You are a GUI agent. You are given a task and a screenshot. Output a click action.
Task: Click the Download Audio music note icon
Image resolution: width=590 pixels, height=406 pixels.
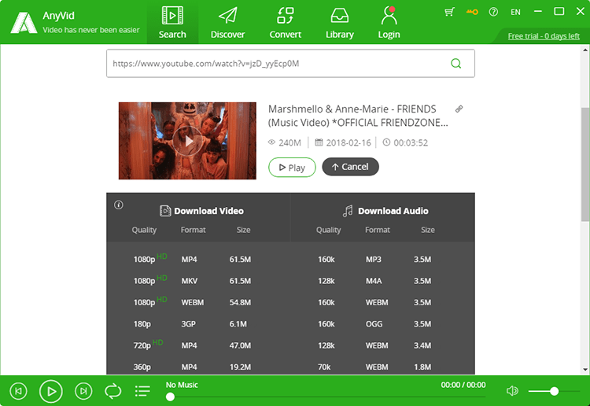coord(348,211)
